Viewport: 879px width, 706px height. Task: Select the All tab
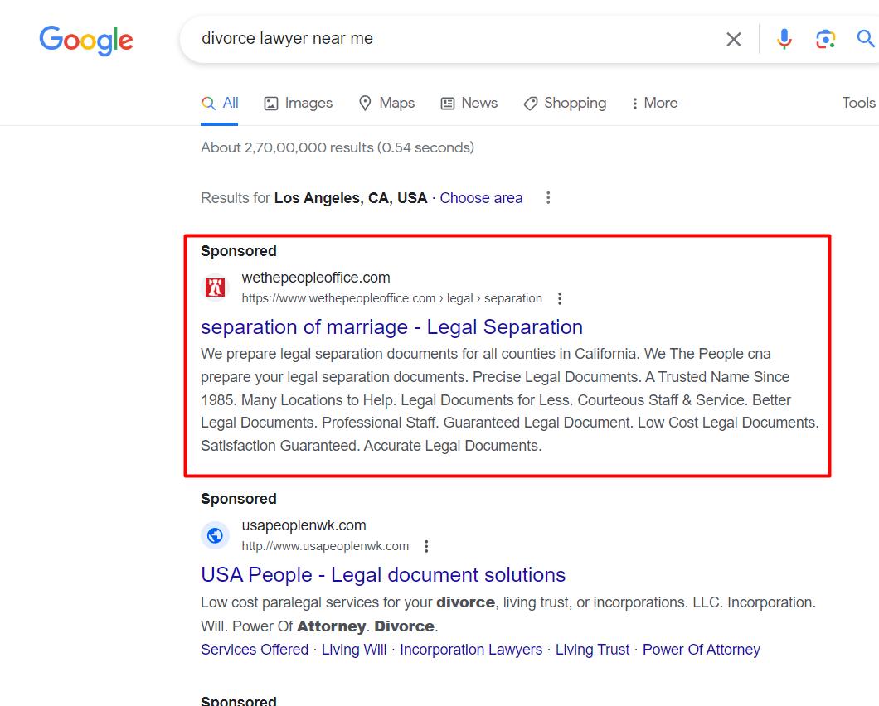pyautogui.click(x=220, y=103)
